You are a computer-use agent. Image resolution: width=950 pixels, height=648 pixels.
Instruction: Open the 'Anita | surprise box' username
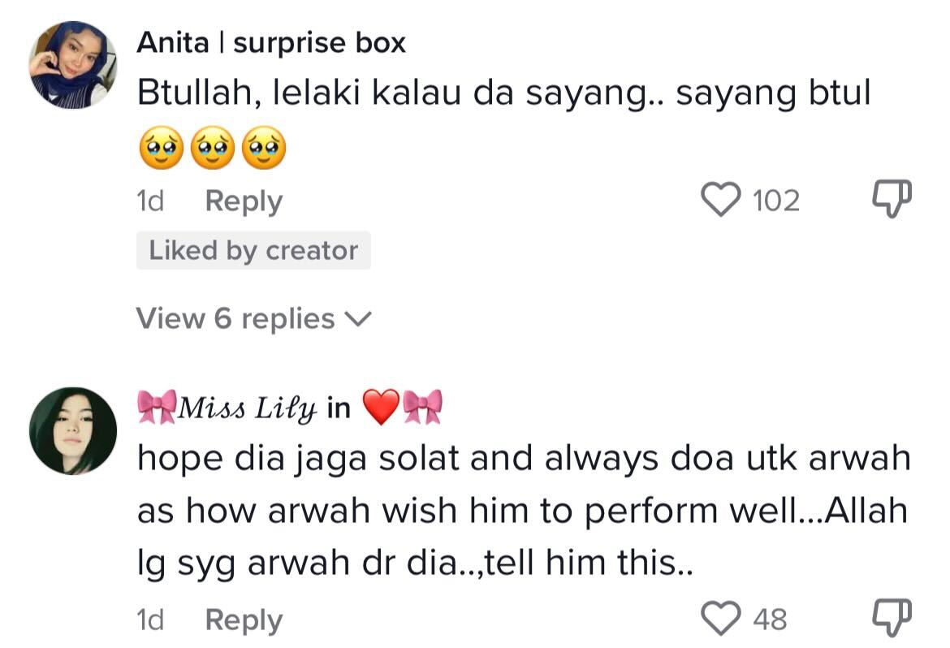point(271,43)
